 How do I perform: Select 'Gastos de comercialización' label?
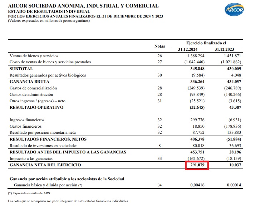33,88
